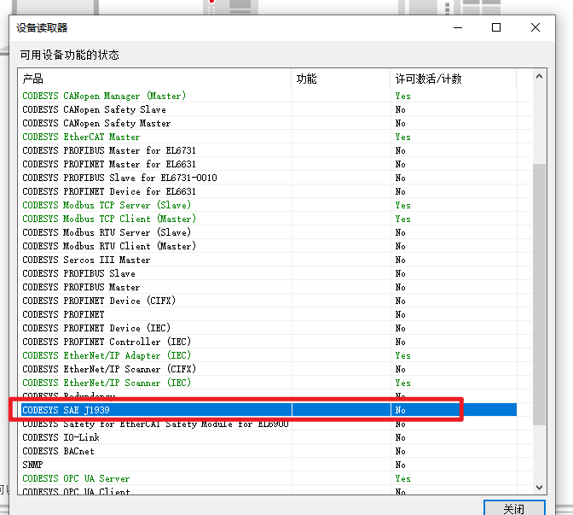573x515 pixels.
Task: Click the 关闭 button at the bottom
Action: coord(513,508)
